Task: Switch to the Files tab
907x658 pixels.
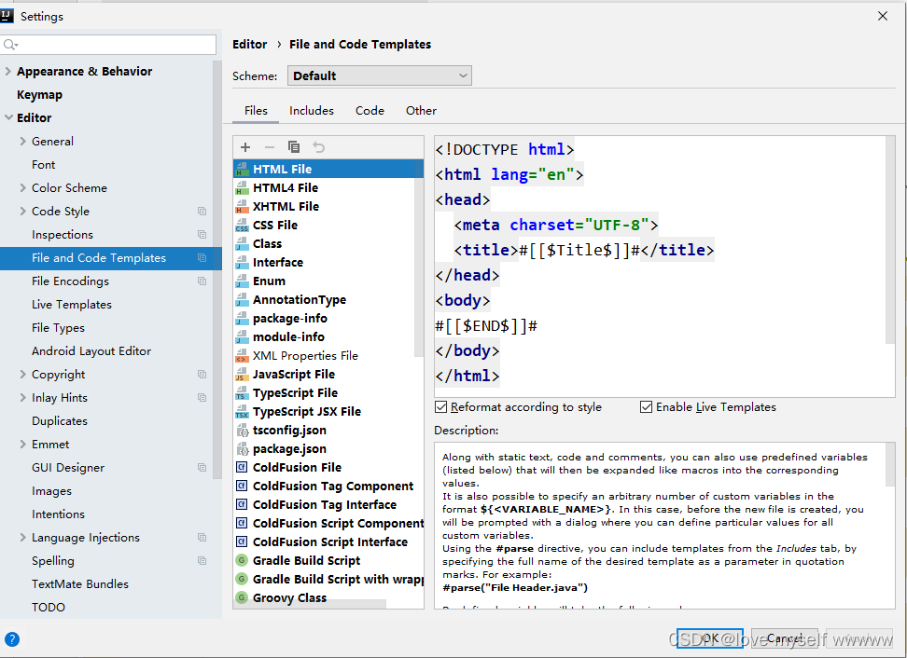Action: [x=256, y=111]
